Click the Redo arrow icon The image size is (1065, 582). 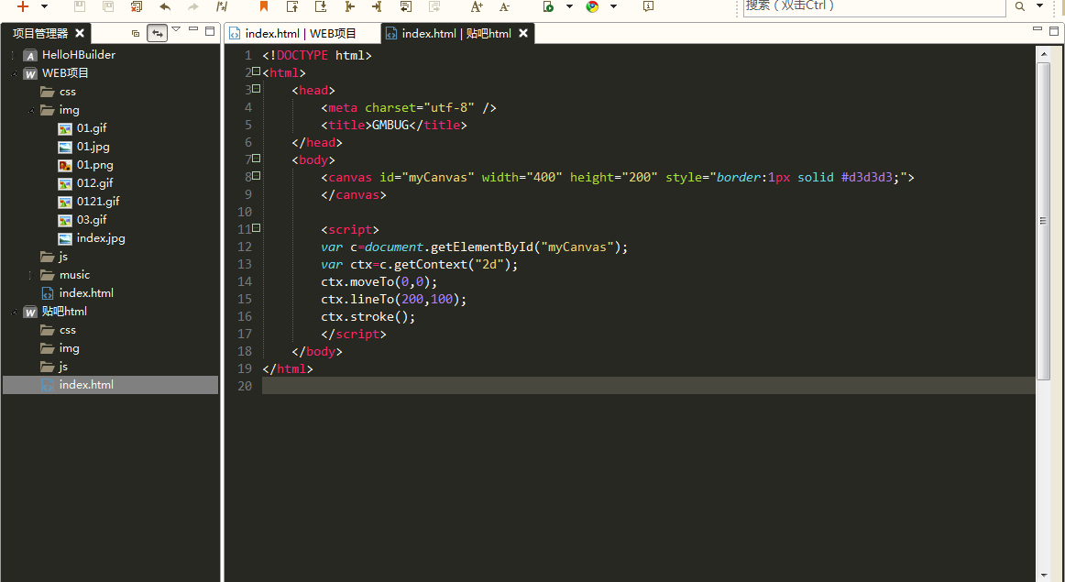193,6
